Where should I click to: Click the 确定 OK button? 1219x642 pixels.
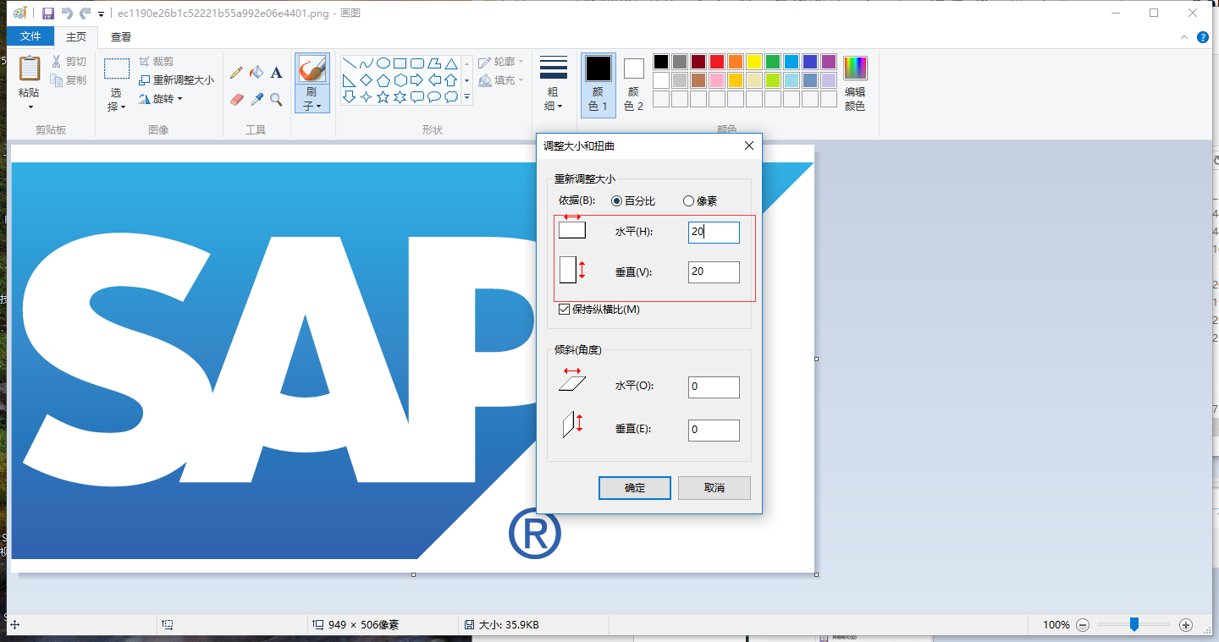tap(635, 488)
